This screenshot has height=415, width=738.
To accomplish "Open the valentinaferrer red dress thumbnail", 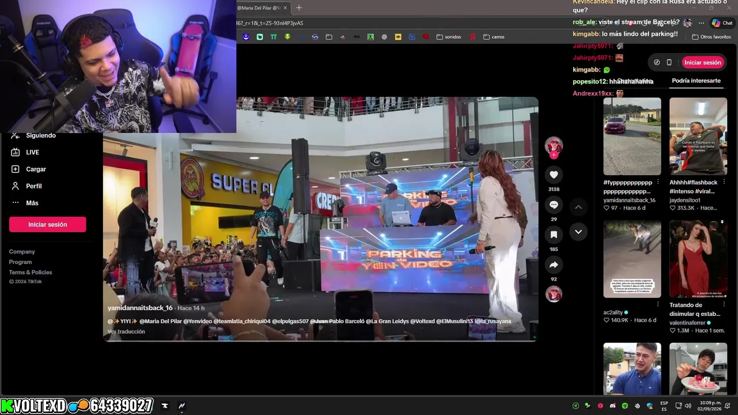I will (698, 259).
